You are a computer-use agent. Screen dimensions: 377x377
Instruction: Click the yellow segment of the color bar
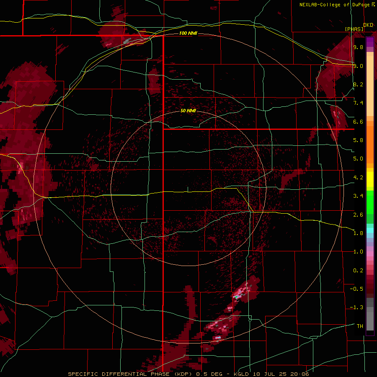click(370, 179)
